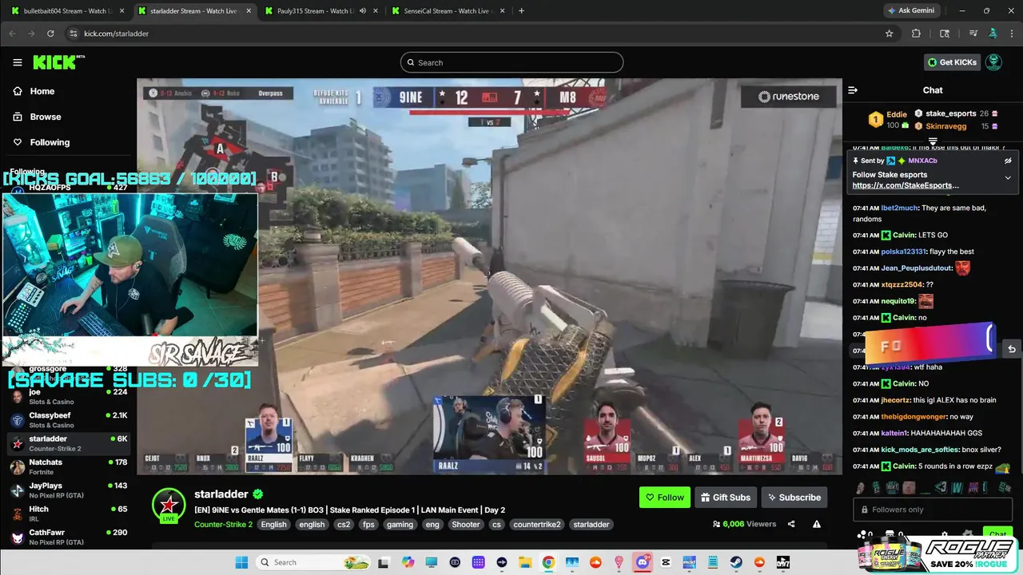Expand the gift leaderboard handle
1023x575 pixels.
933,142
